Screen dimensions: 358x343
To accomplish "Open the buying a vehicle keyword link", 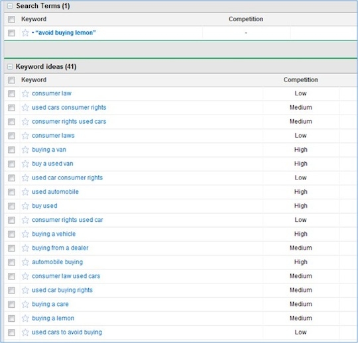I will (54, 234).
